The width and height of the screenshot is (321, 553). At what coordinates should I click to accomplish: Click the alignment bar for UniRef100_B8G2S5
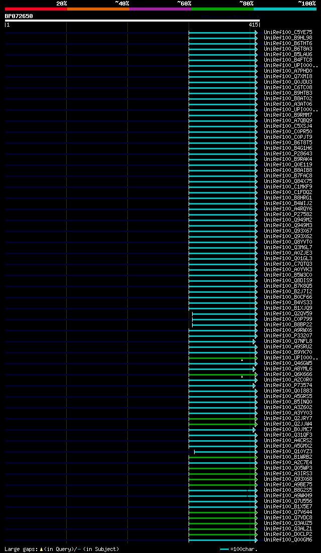tap(223, 490)
